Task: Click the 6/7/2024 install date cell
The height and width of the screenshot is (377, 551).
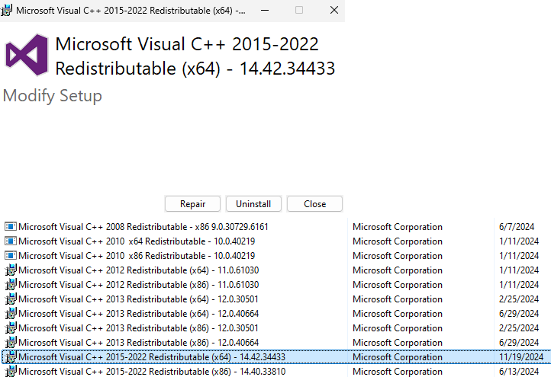Action: pos(513,227)
